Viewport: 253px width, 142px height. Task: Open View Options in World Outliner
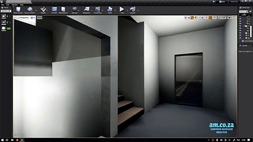coord(247,41)
